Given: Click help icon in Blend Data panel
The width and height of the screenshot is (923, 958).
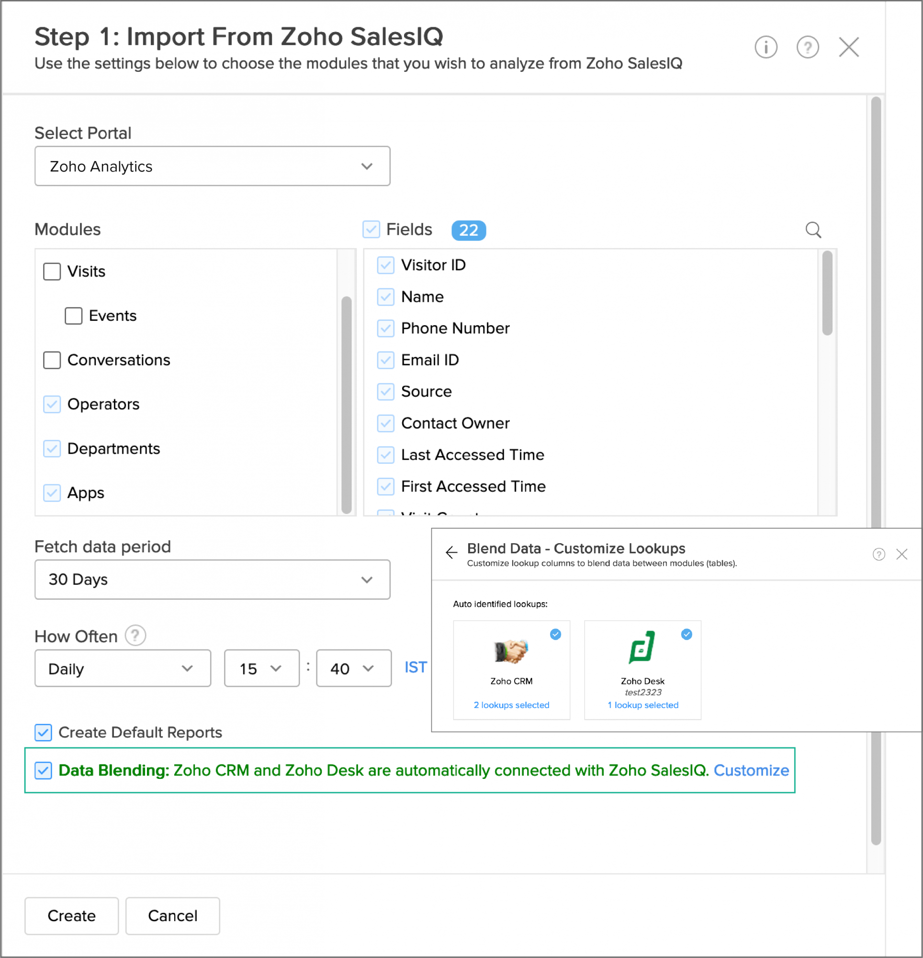Looking at the screenshot, I should click(879, 554).
